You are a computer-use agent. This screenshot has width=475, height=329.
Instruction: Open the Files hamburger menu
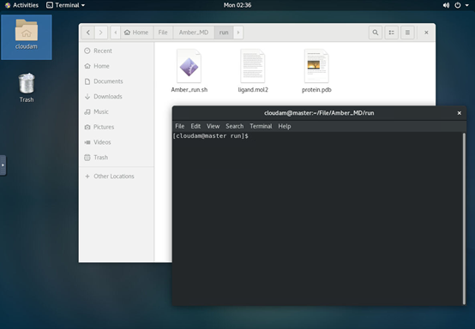407,33
